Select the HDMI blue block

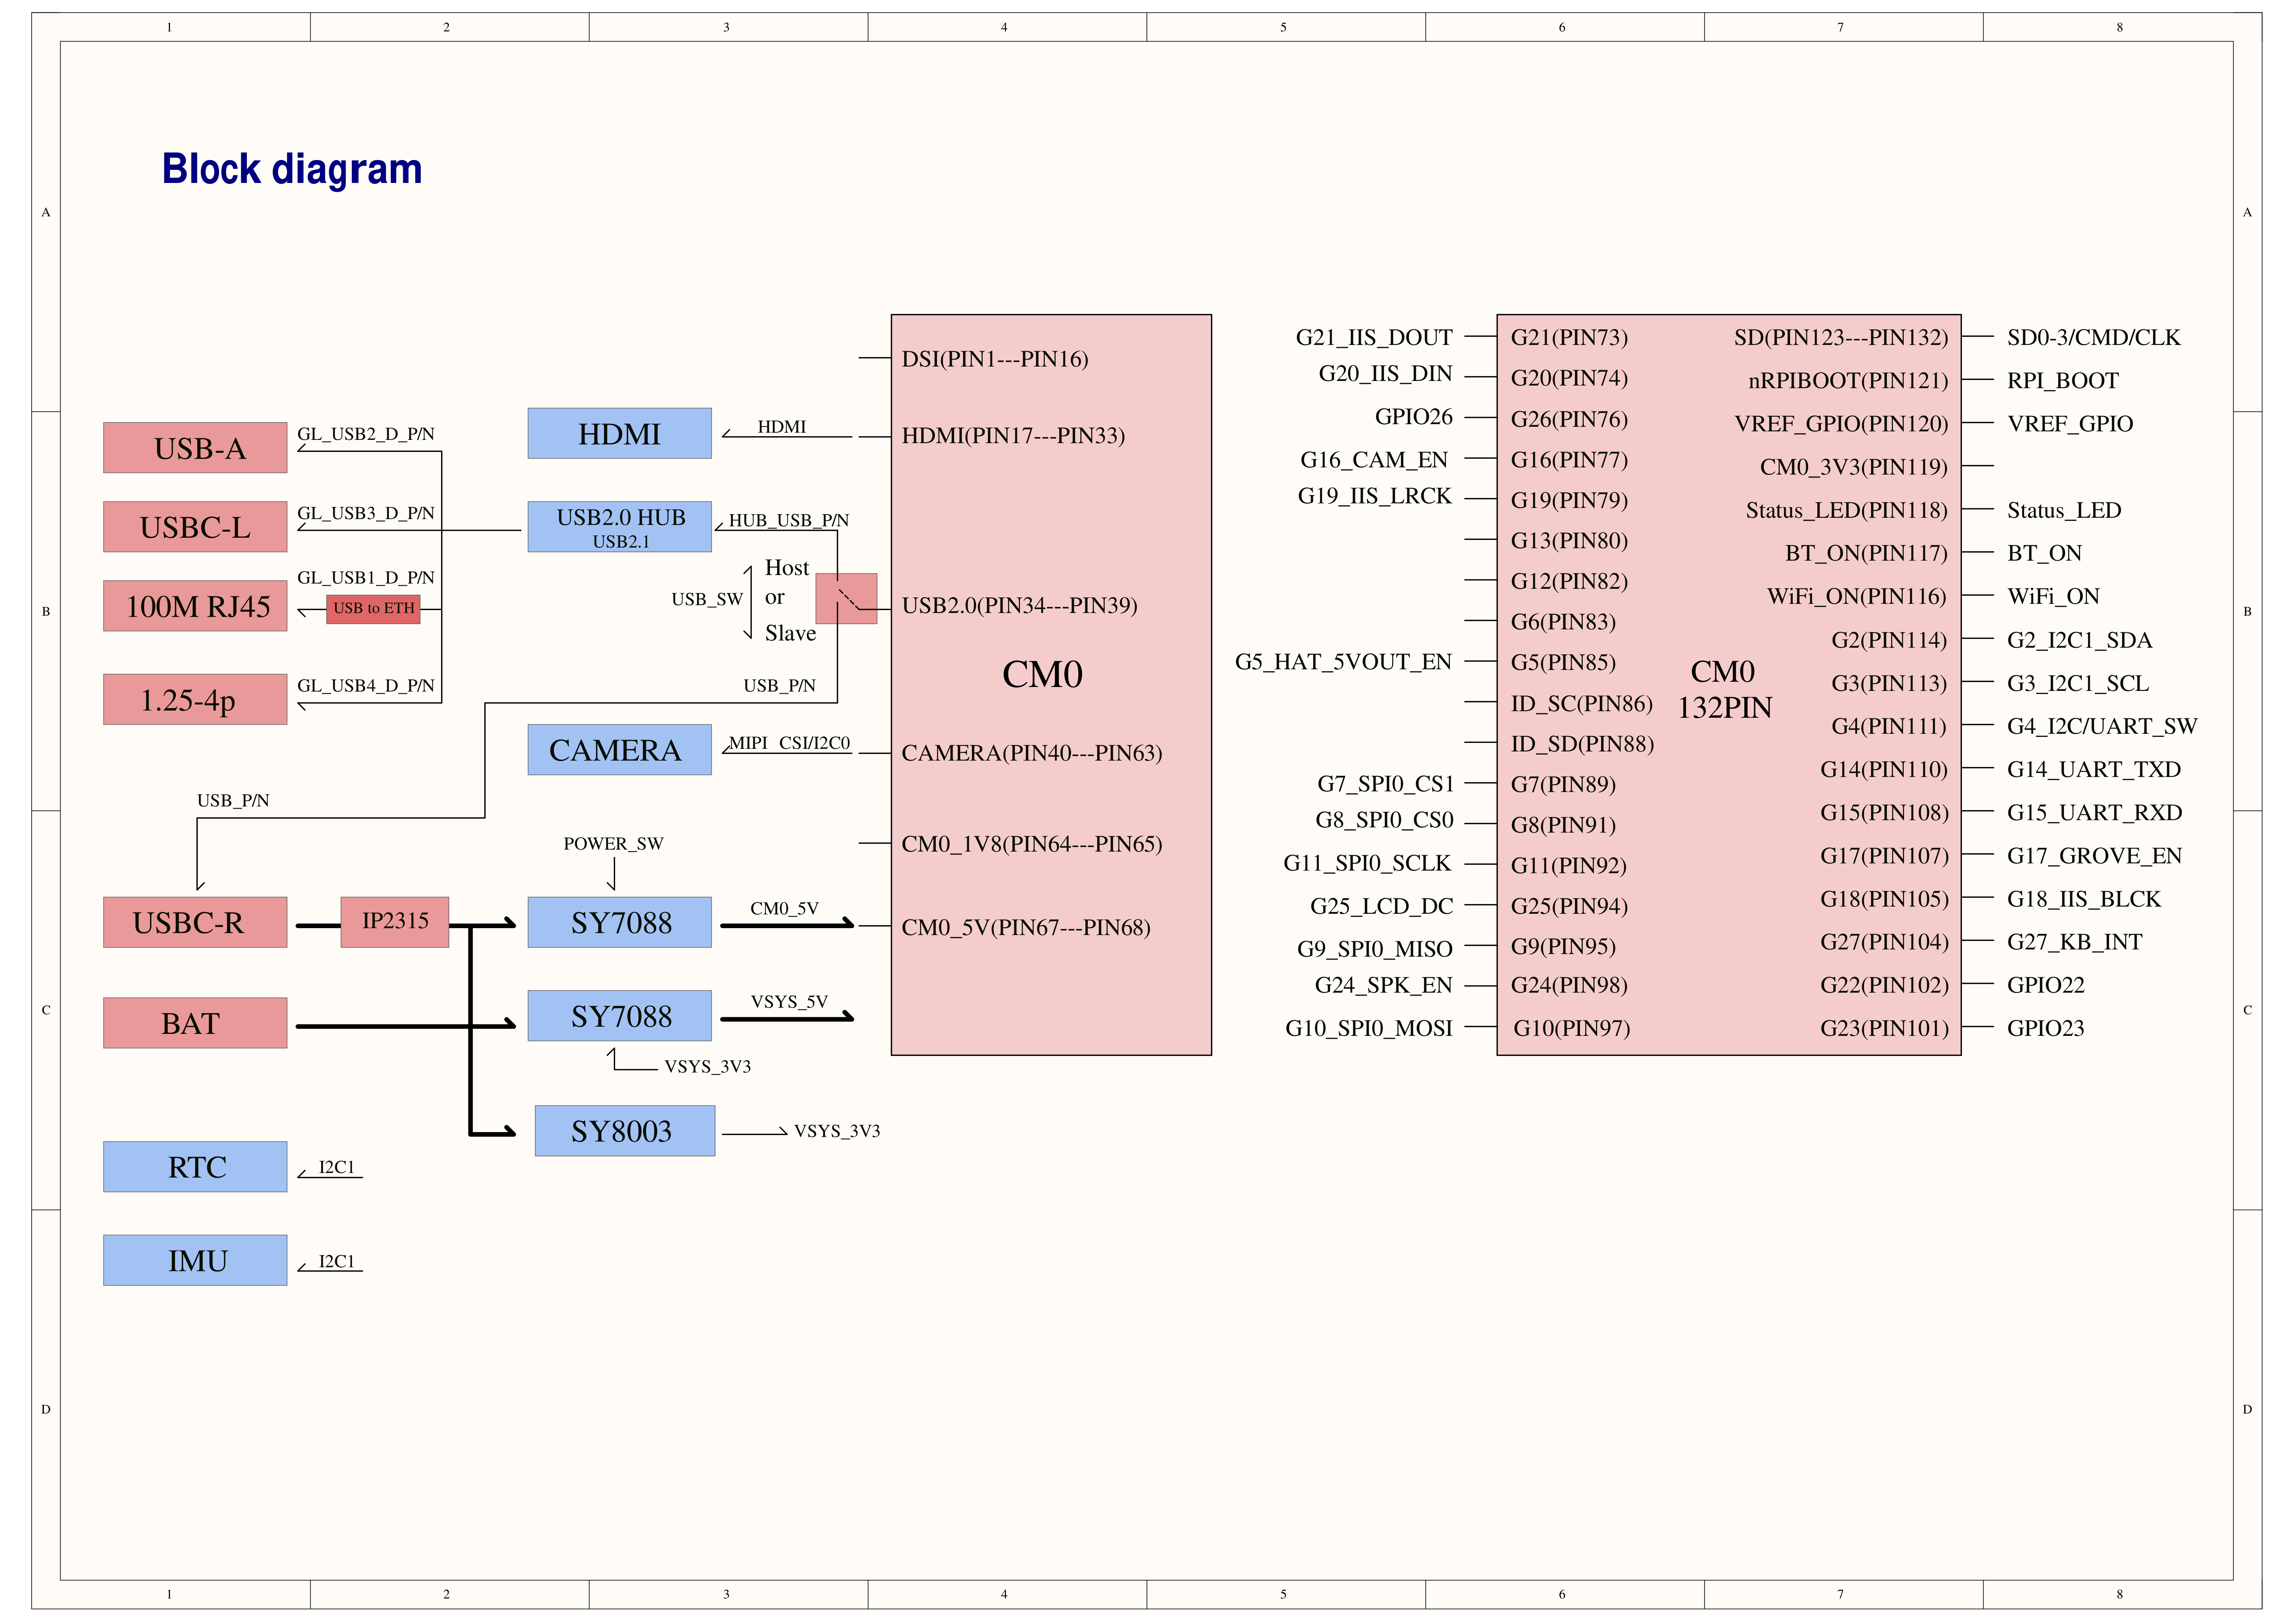619,433
